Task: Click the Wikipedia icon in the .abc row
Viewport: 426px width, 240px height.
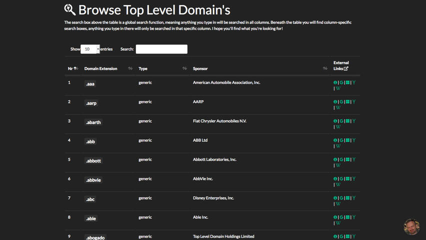Action: click(338, 204)
